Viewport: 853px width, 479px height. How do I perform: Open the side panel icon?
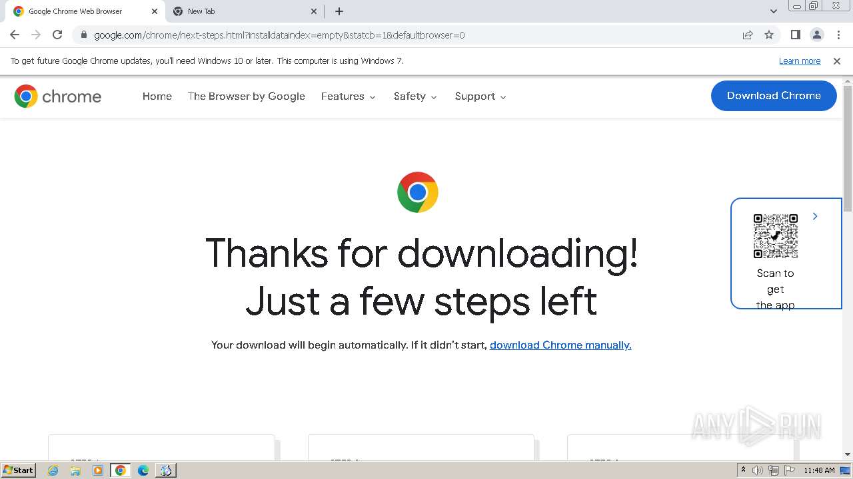pos(795,35)
